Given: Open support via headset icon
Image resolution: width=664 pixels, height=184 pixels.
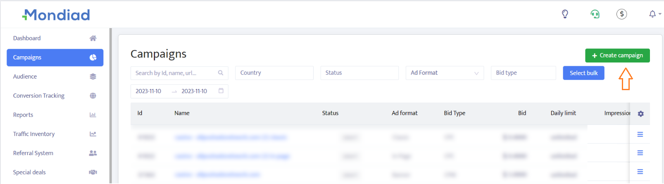Looking at the screenshot, I should point(595,14).
